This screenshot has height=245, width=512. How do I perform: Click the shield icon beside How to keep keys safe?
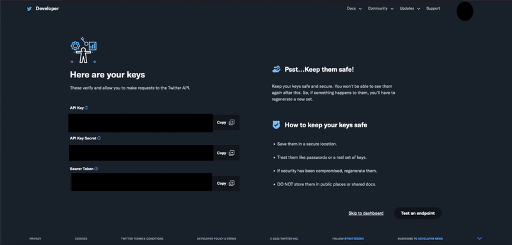[276, 125]
